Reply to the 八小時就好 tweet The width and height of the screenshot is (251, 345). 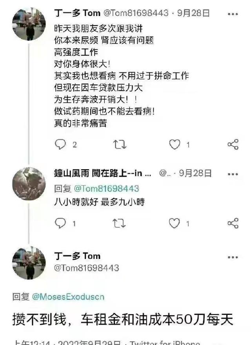point(60,223)
